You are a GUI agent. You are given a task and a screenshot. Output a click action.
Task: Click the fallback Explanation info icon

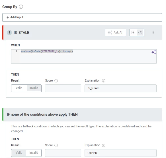coord(104,145)
